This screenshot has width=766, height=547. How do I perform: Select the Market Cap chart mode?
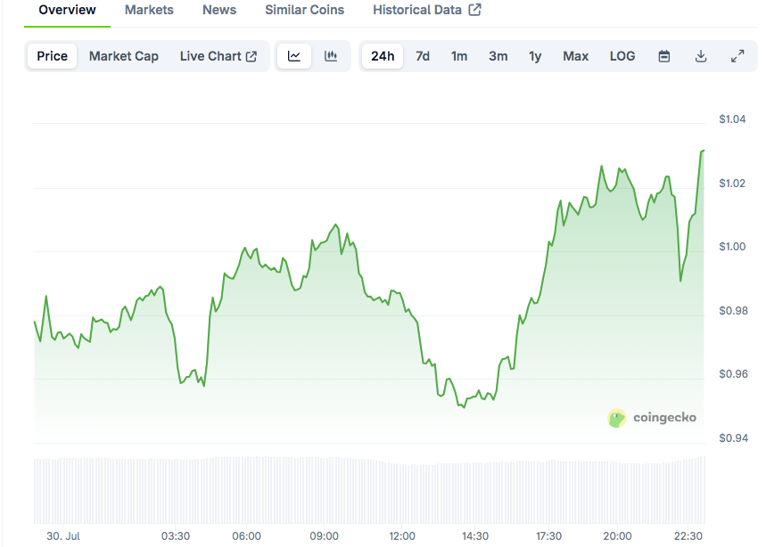click(124, 56)
